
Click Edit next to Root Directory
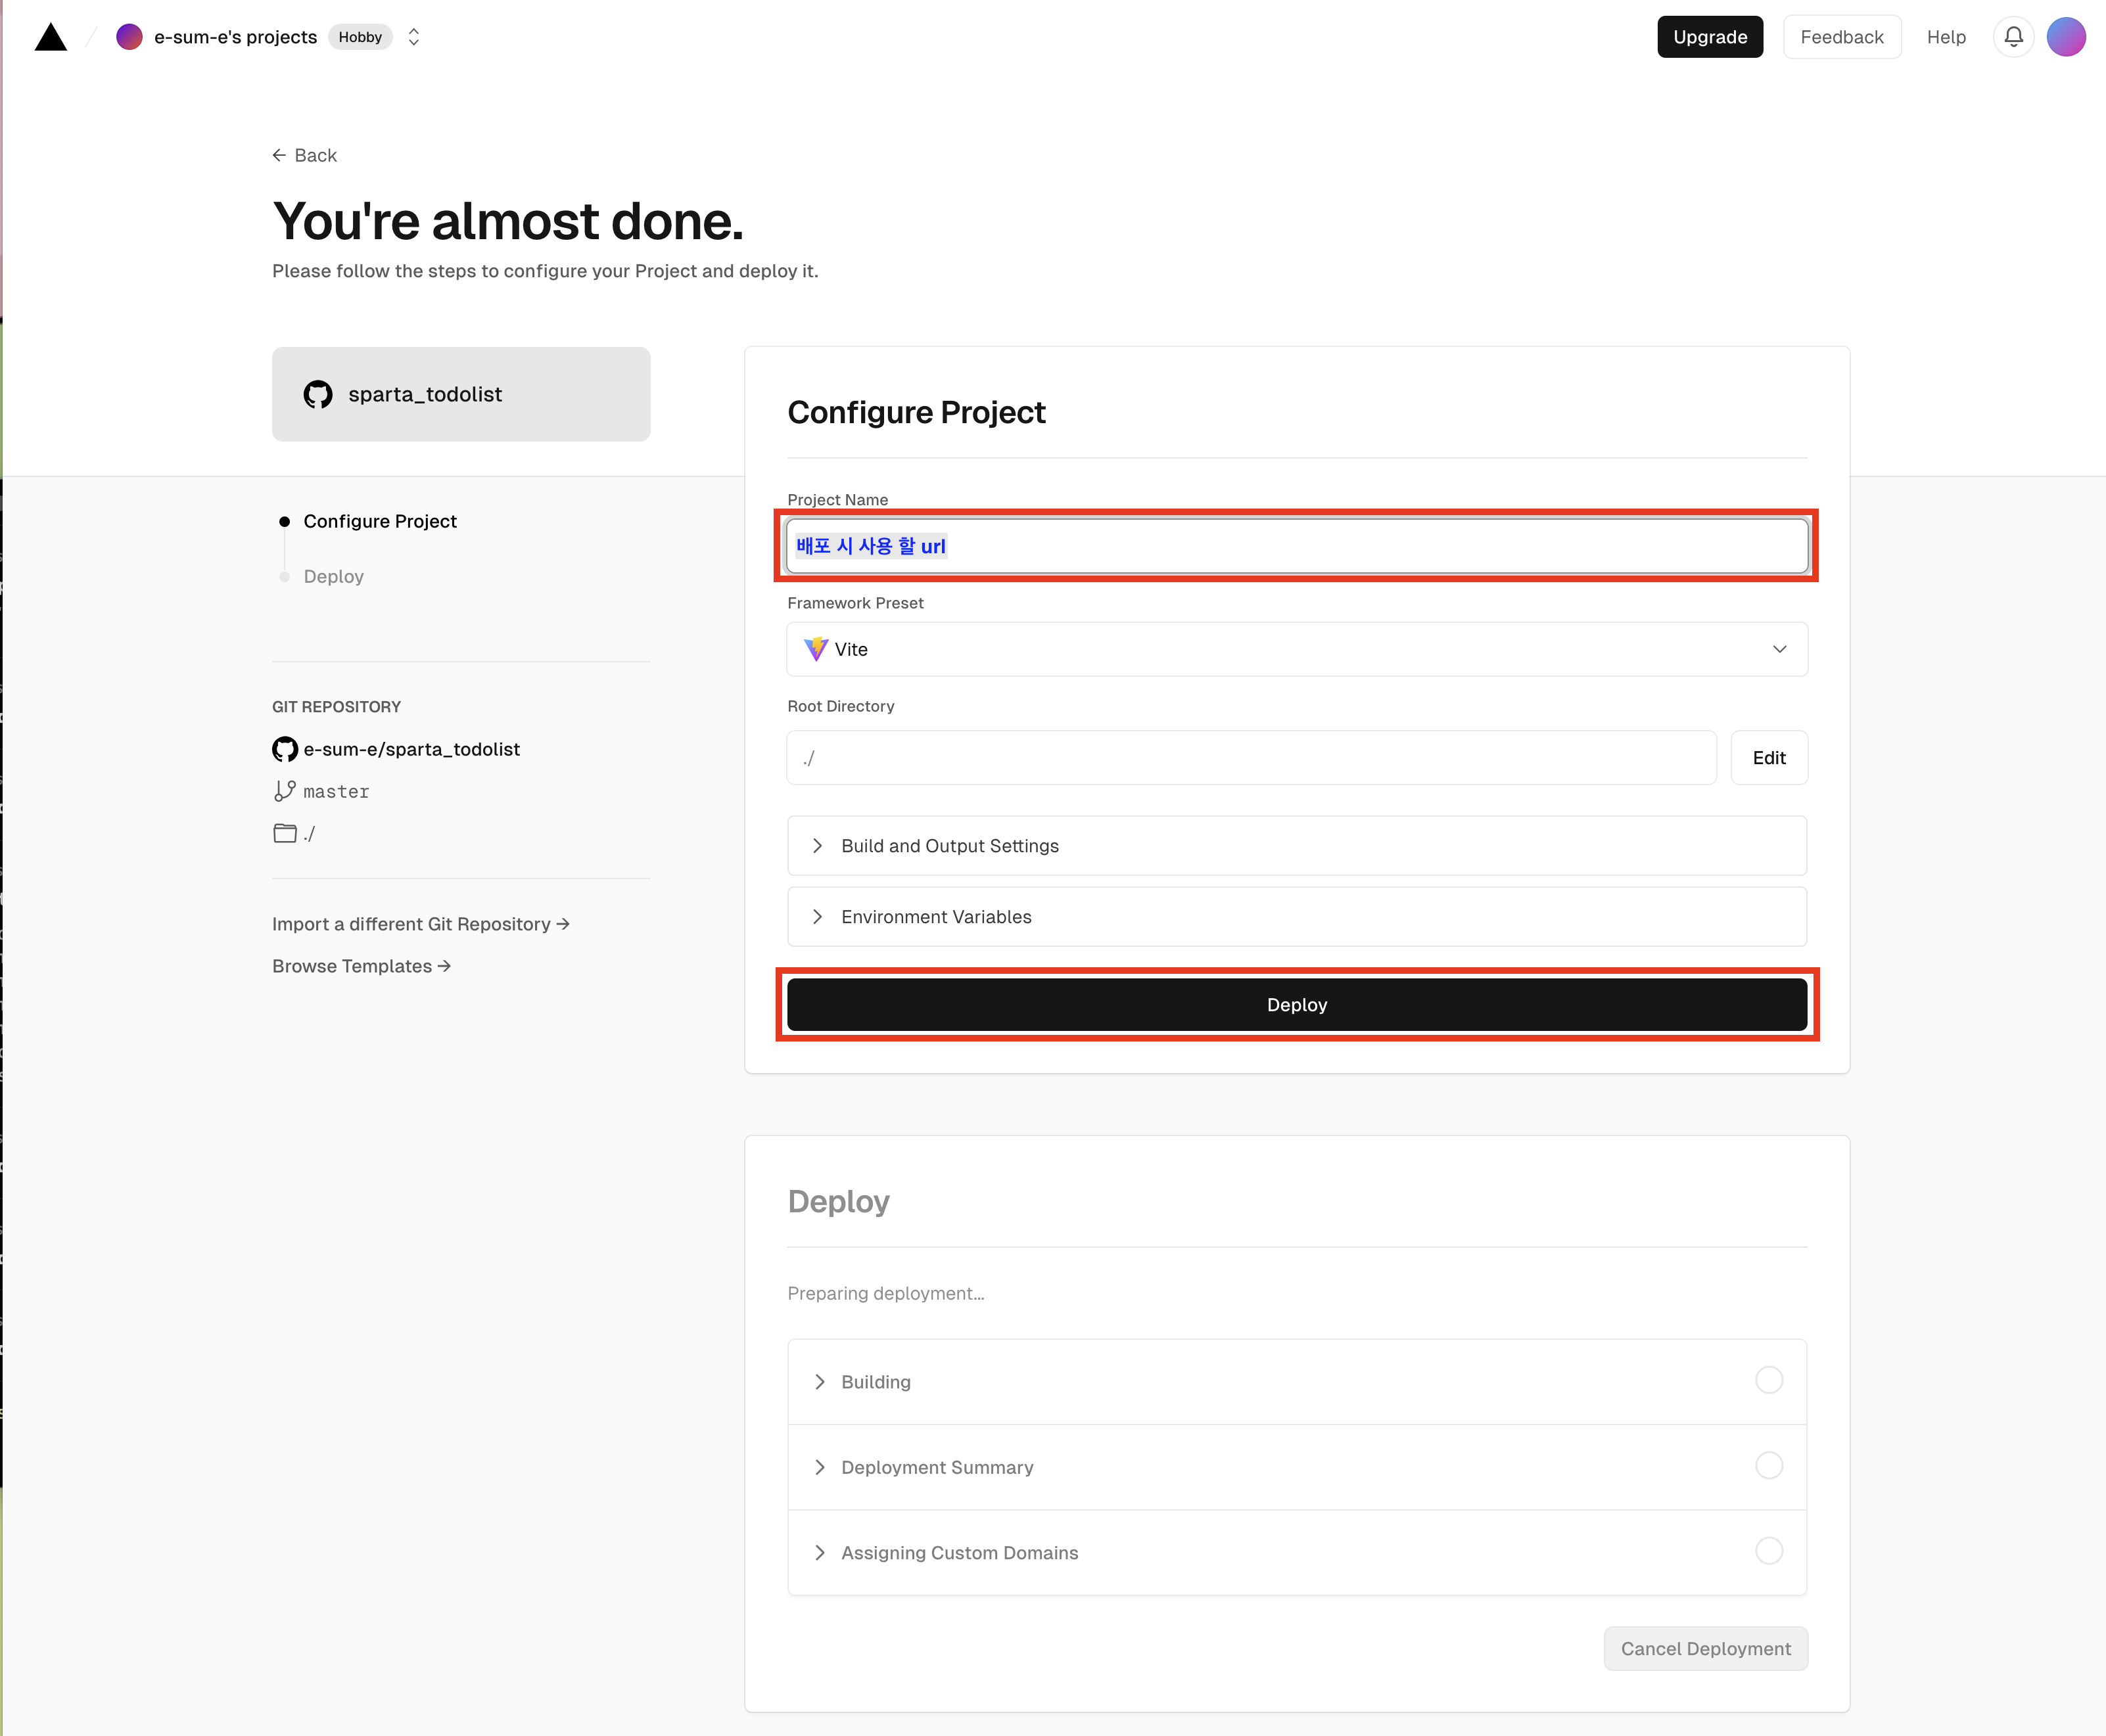click(x=1768, y=758)
